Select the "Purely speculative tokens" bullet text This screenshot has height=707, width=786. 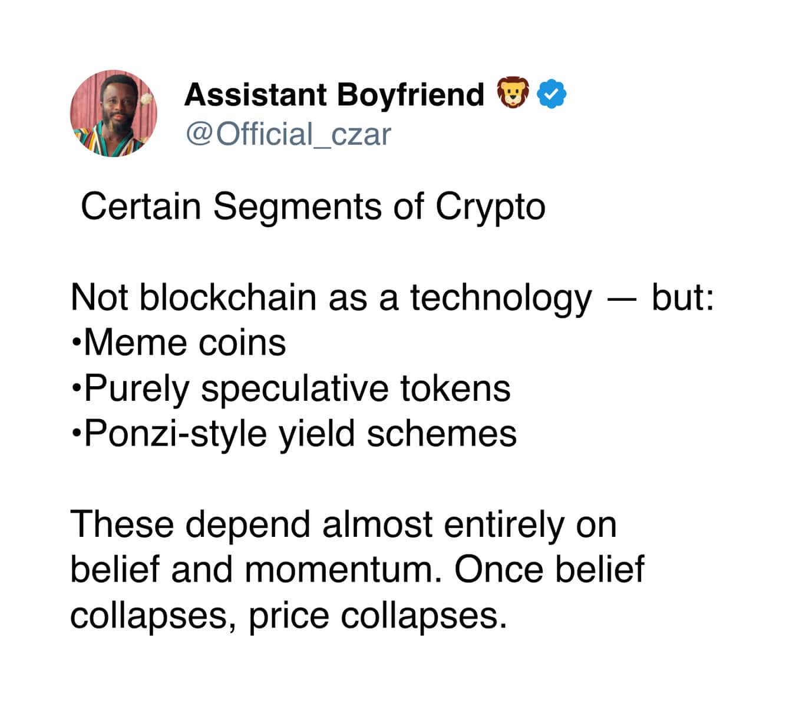(297, 389)
